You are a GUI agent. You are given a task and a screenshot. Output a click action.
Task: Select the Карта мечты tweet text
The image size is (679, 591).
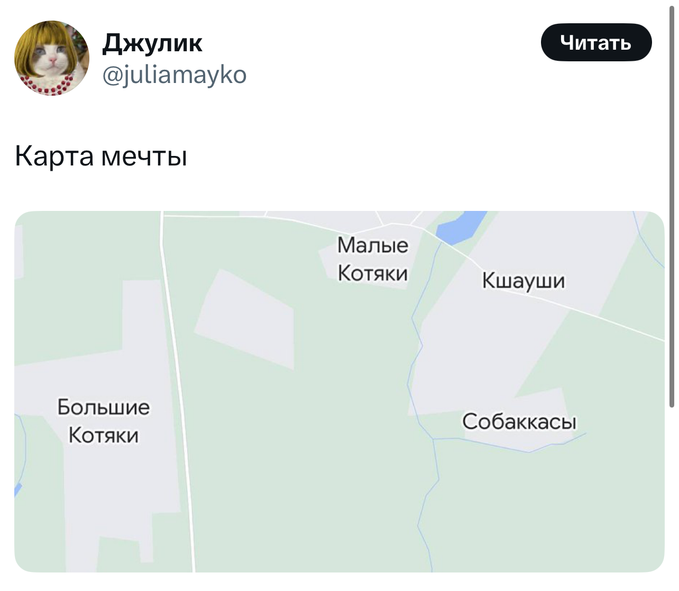(x=101, y=156)
